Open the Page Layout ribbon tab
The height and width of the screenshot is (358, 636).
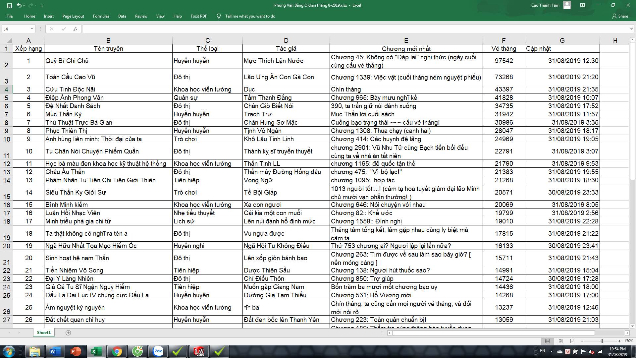(73, 16)
